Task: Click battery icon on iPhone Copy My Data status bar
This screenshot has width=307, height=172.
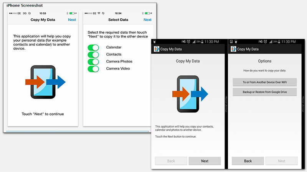Action: (x=73, y=13)
